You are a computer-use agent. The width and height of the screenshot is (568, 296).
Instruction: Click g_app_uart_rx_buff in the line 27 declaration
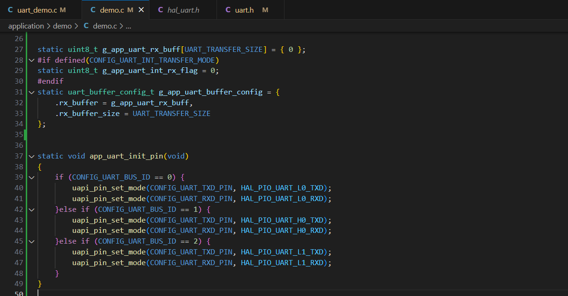coord(141,50)
